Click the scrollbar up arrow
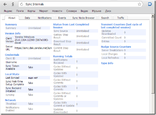 point(153,16)
